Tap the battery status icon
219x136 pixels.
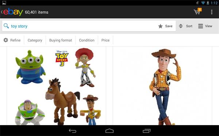[208, 3]
